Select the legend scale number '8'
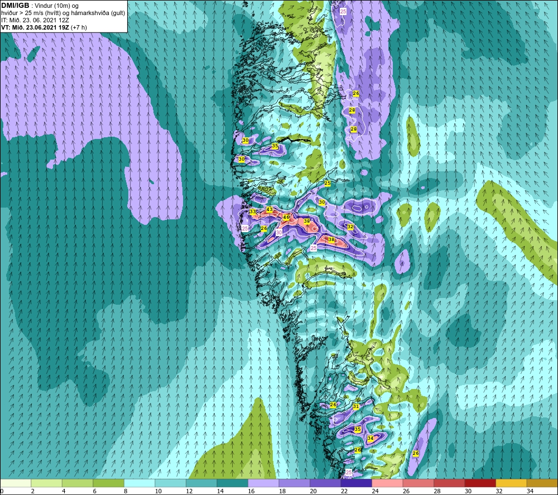This screenshot has height=495, width=558. 125,491
